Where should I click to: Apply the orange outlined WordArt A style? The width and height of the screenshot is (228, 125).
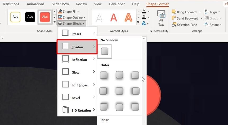pos(128,17)
